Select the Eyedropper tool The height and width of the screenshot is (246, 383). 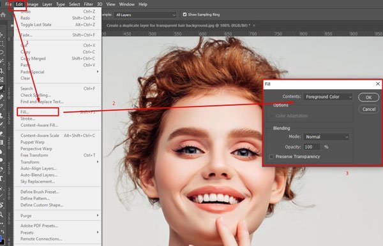[x=2, y=88]
